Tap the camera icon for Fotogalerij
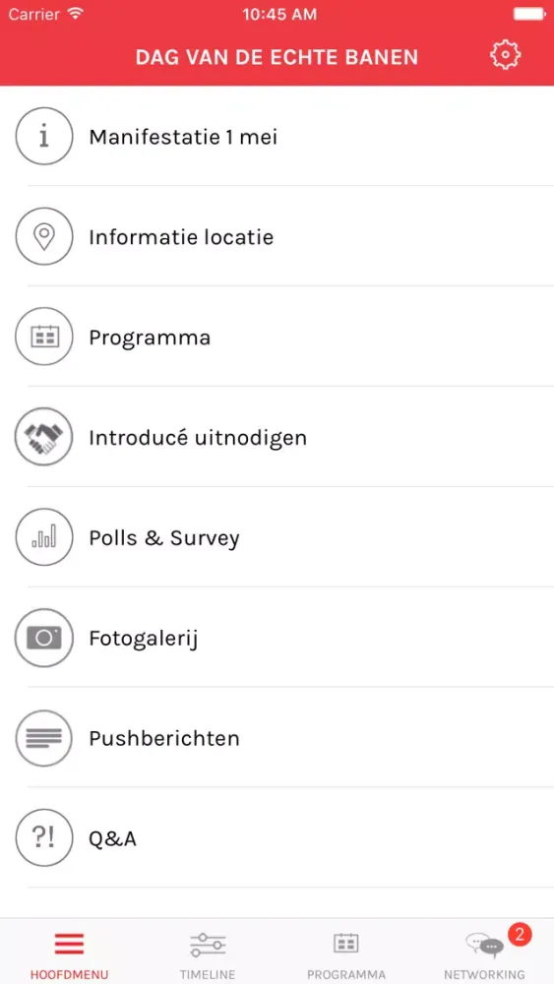This screenshot has width=554, height=984. [44, 639]
